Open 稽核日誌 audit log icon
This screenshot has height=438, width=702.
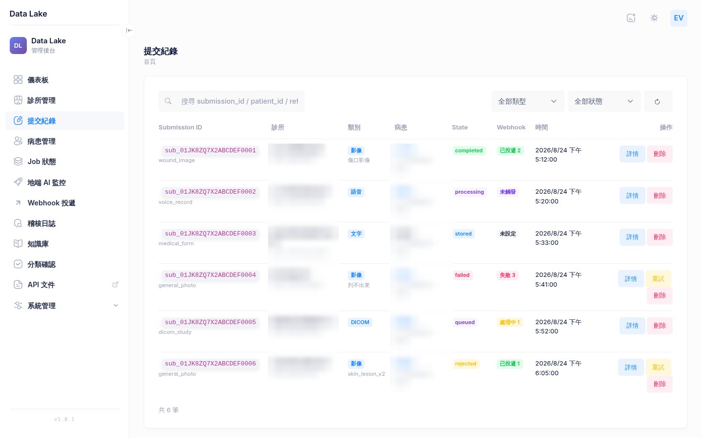click(x=18, y=223)
